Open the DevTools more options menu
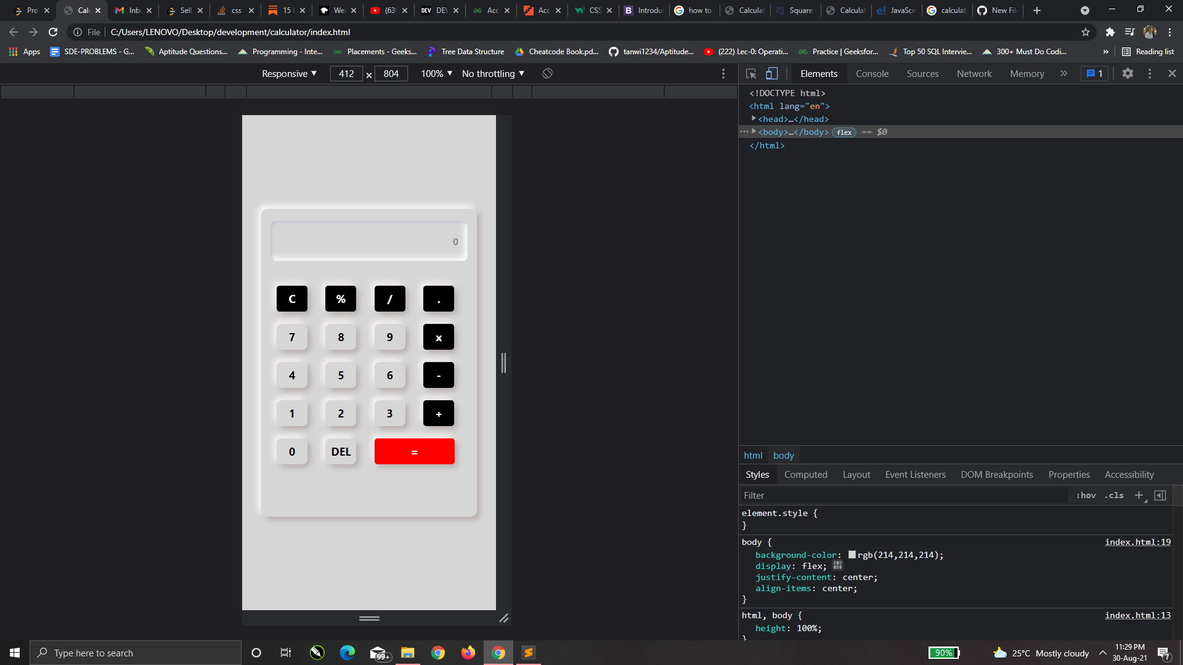The image size is (1183, 665). [1149, 73]
